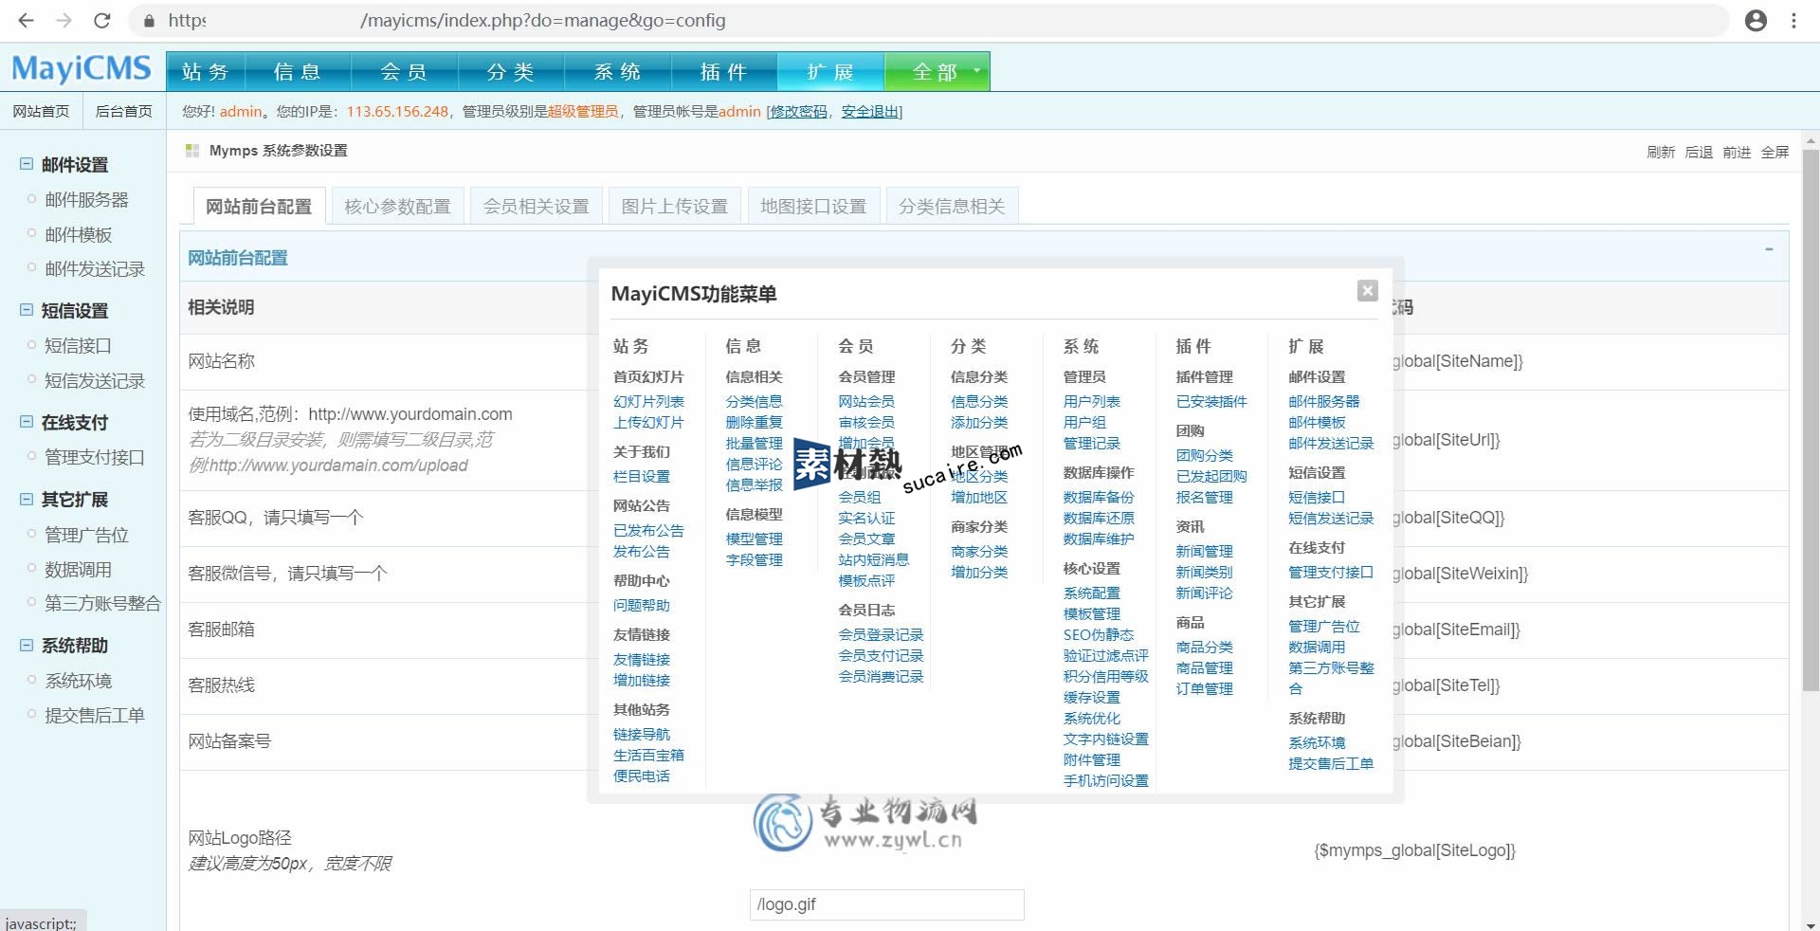This screenshot has width=1820, height=931.
Task: Click 已安装插件 in the popup menu
Action: (1211, 401)
